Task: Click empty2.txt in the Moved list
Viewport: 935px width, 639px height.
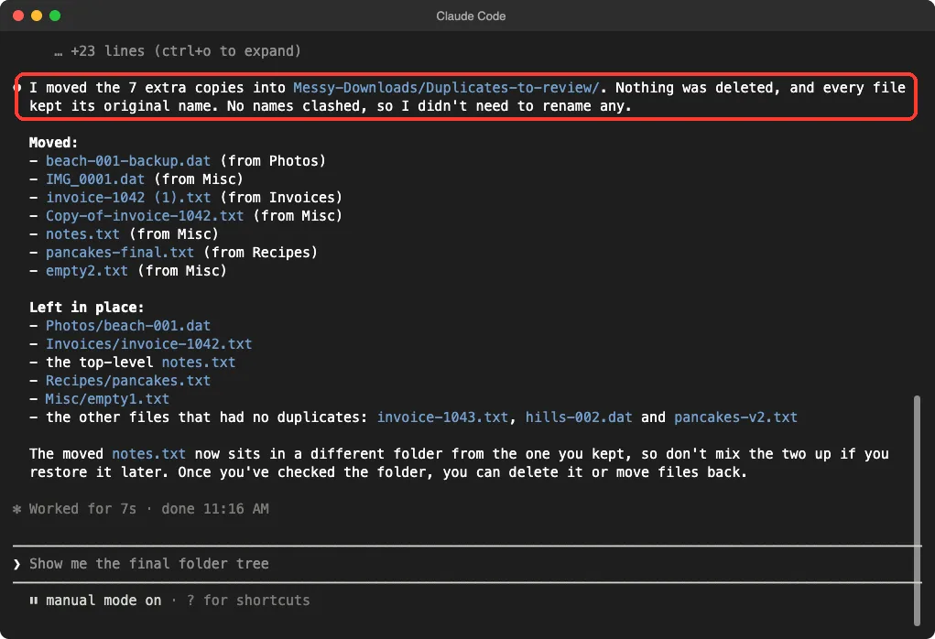Action: [87, 271]
